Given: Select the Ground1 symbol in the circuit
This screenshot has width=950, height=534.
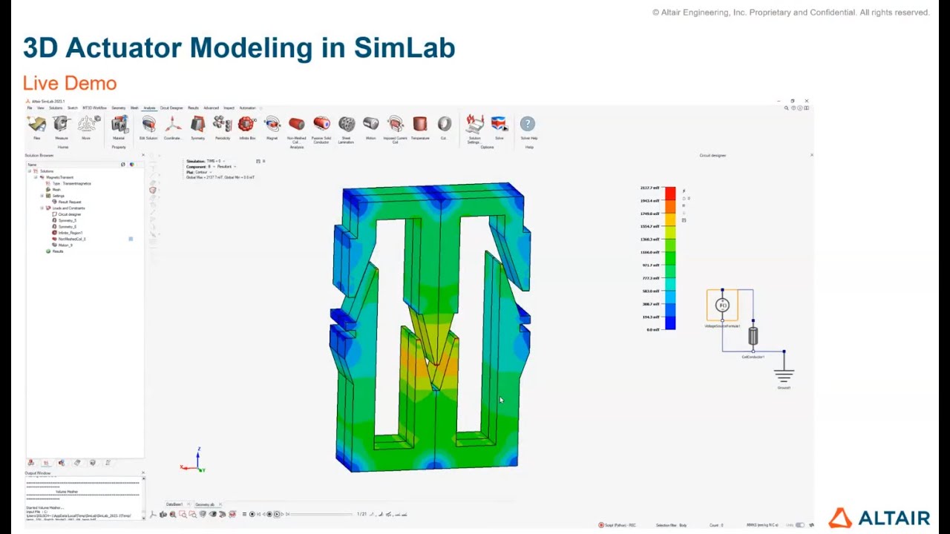Looking at the screenshot, I should [784, 375].
